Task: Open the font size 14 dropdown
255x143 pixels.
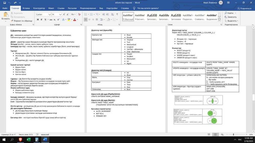Action: [x=60, y=14]
